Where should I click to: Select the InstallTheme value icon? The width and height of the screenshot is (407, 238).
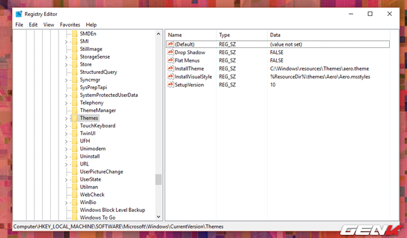click(170, 68)
